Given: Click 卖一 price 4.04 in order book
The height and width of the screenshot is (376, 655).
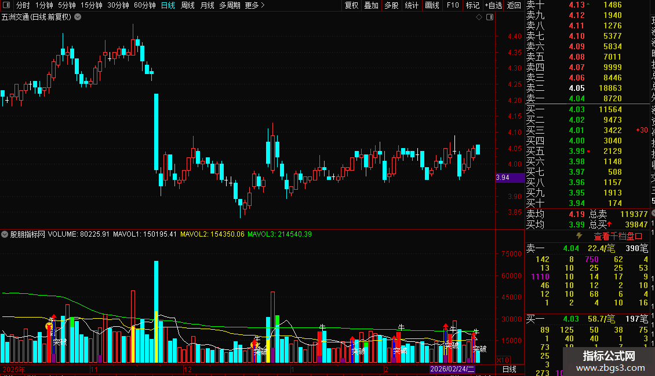Looking at the screenshot, I should coord(577,99).
